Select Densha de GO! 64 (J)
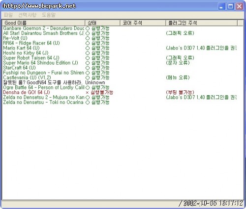 [27, 92]
